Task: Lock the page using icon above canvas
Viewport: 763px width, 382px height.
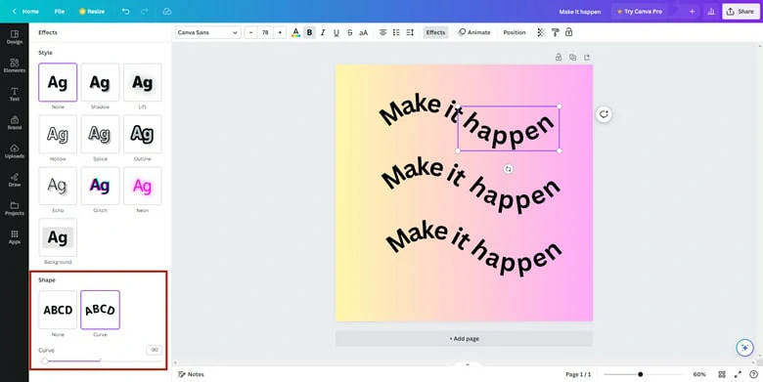Action: click(559, 58)
